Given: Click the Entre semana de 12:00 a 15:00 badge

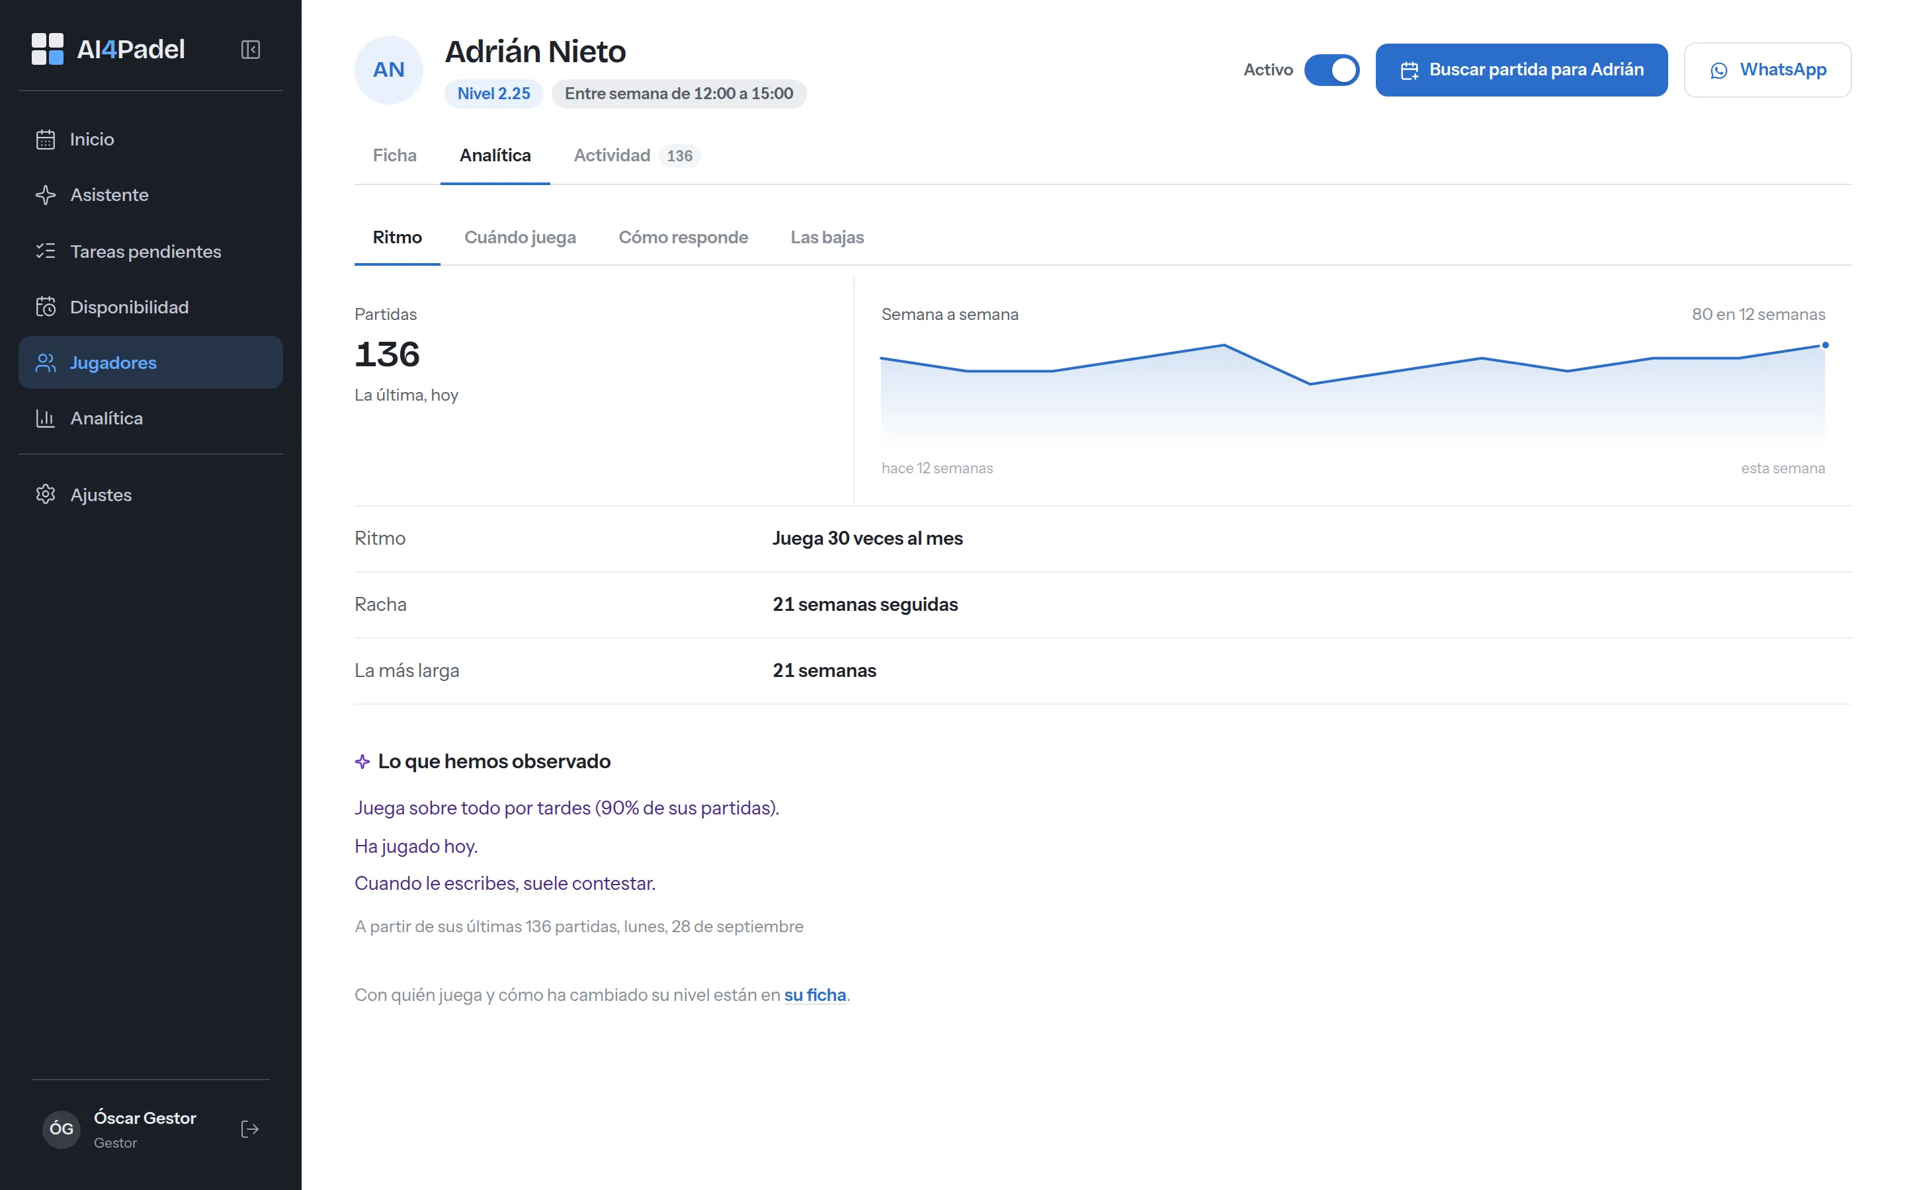Looking at the screenshot, I should 679,94.
